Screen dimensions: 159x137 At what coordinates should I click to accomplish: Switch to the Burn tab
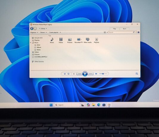click(x=124, y=29)
